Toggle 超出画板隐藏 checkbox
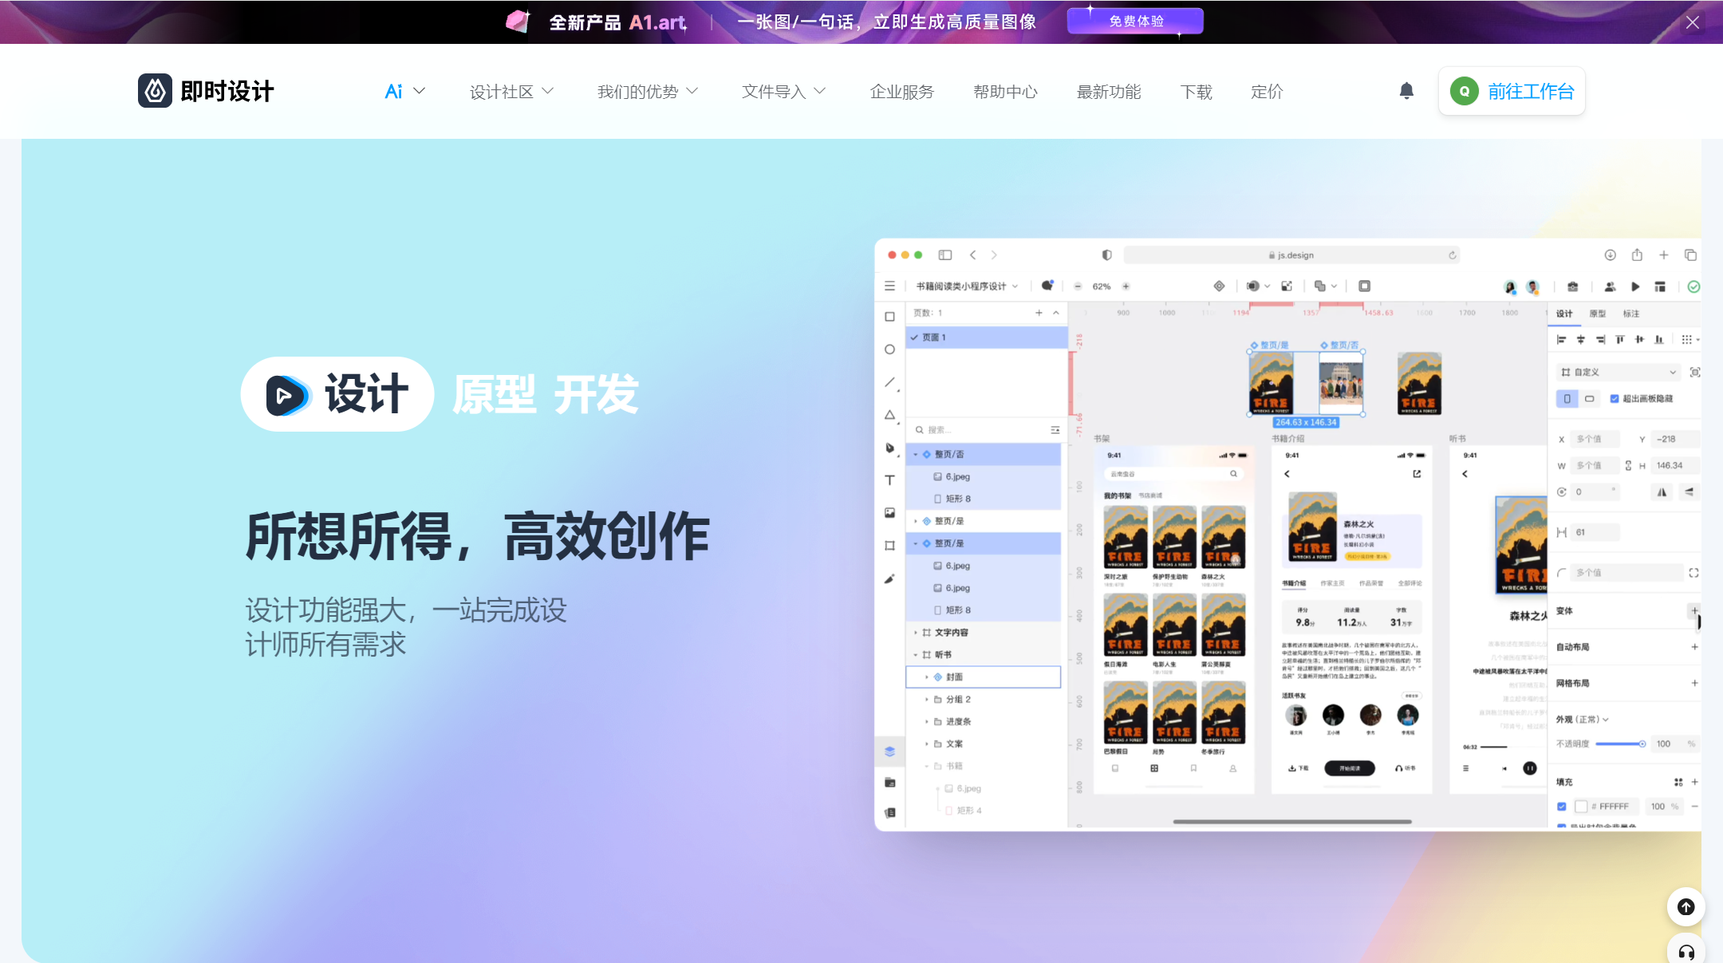 coord(1615,398)
